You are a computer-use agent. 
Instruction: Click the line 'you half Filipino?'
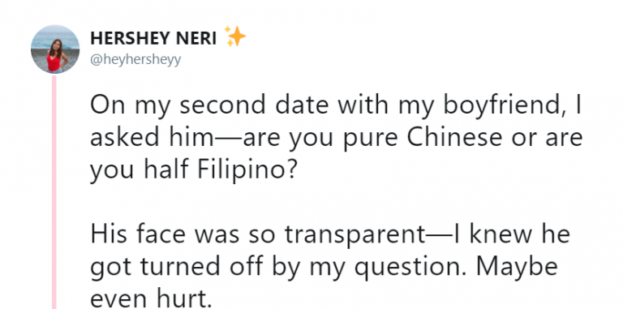click(193, 171)
